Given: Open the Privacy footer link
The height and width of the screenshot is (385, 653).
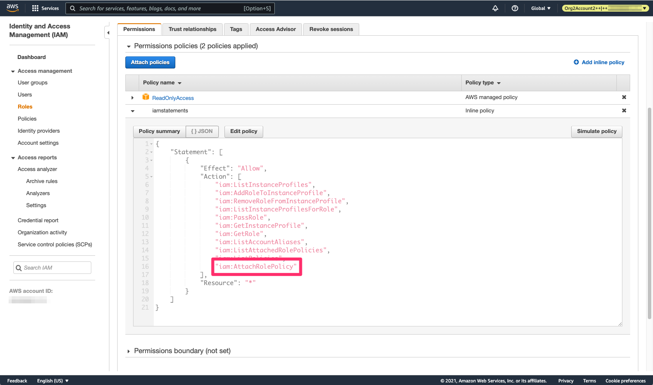Looking at the screenshot, I should click(x=566, y=381).
